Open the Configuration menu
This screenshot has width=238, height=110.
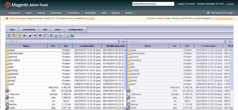pos(76,30)
